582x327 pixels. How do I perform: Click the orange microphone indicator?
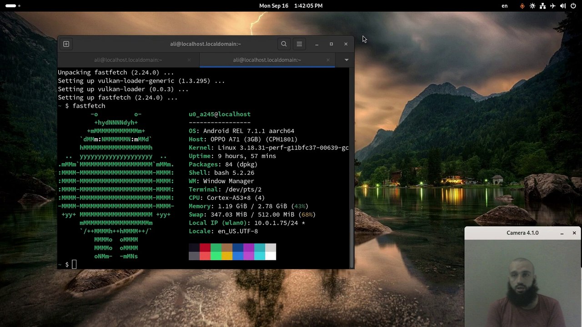pyautogui.click(x=522, y=6)
